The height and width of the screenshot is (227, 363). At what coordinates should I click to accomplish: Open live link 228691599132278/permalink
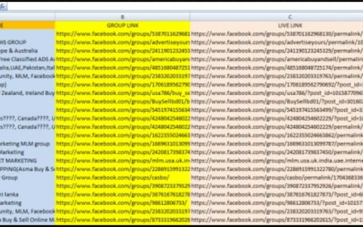click(277, 169)
